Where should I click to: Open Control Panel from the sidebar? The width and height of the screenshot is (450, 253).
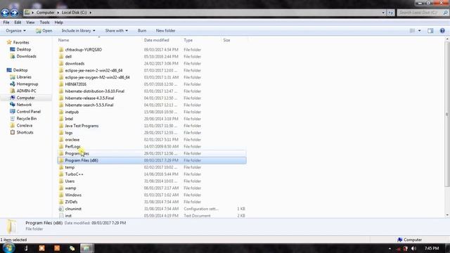(x=28, y=112)
